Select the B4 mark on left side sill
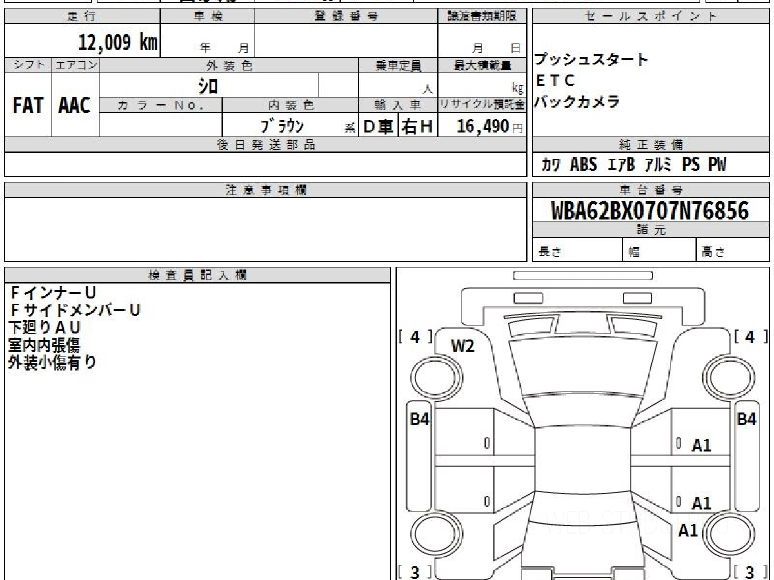Viewport: 774px width, 580px height. (420, 419)
